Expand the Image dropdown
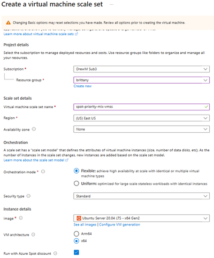214x258 pixels. point(141,218)
